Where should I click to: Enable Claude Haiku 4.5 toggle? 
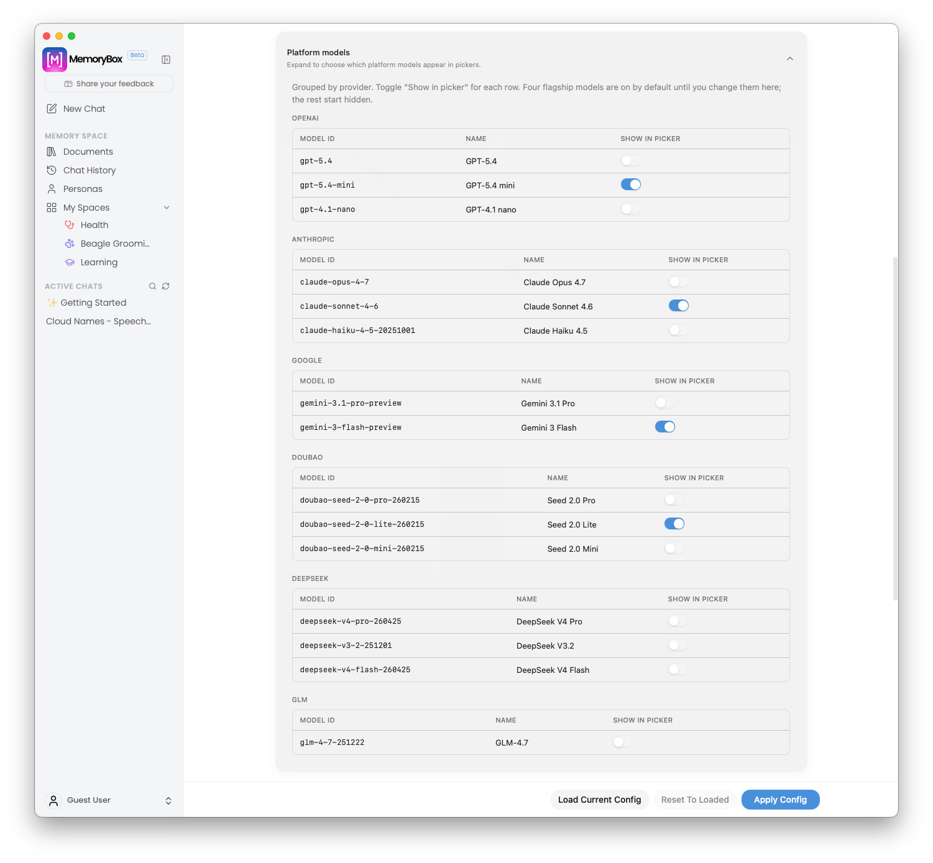click(679, 331)
